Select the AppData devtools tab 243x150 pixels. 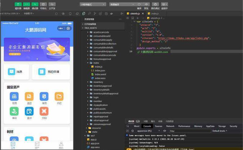pyautogui.click(x=210, y=126)
